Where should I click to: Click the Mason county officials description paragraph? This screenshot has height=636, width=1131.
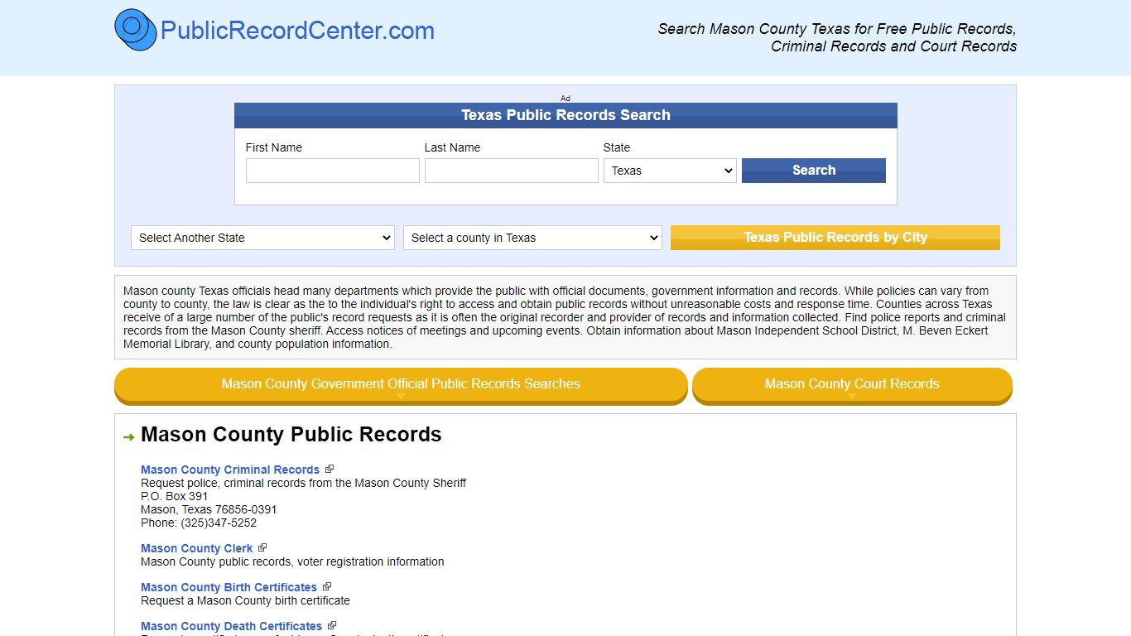(565, 317)
